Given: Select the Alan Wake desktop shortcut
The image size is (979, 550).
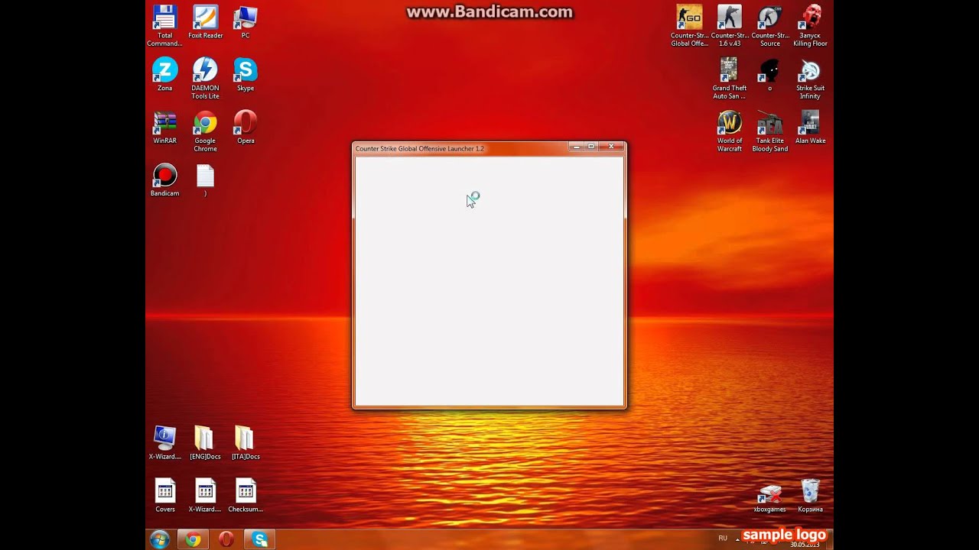Looking at the screenshot, I should tap(810, 128).
